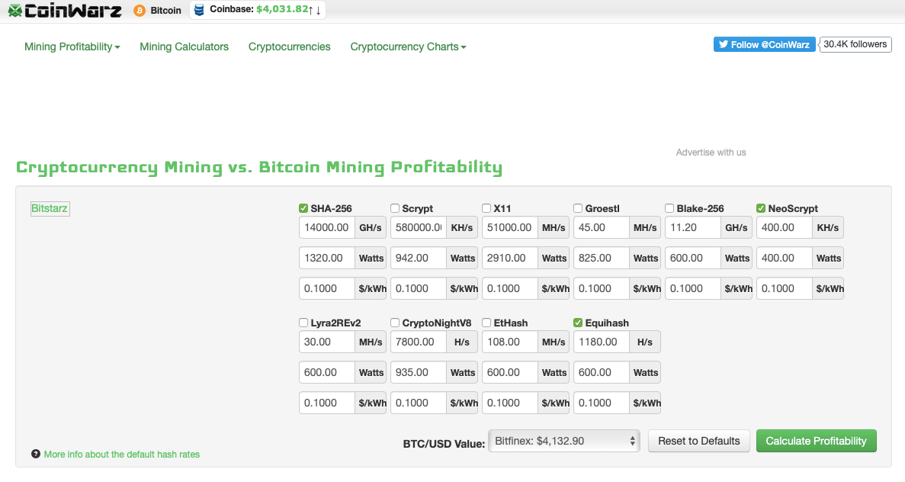Disable the Equihash checkbox
The image size is (905, 482).
point(578,323)
